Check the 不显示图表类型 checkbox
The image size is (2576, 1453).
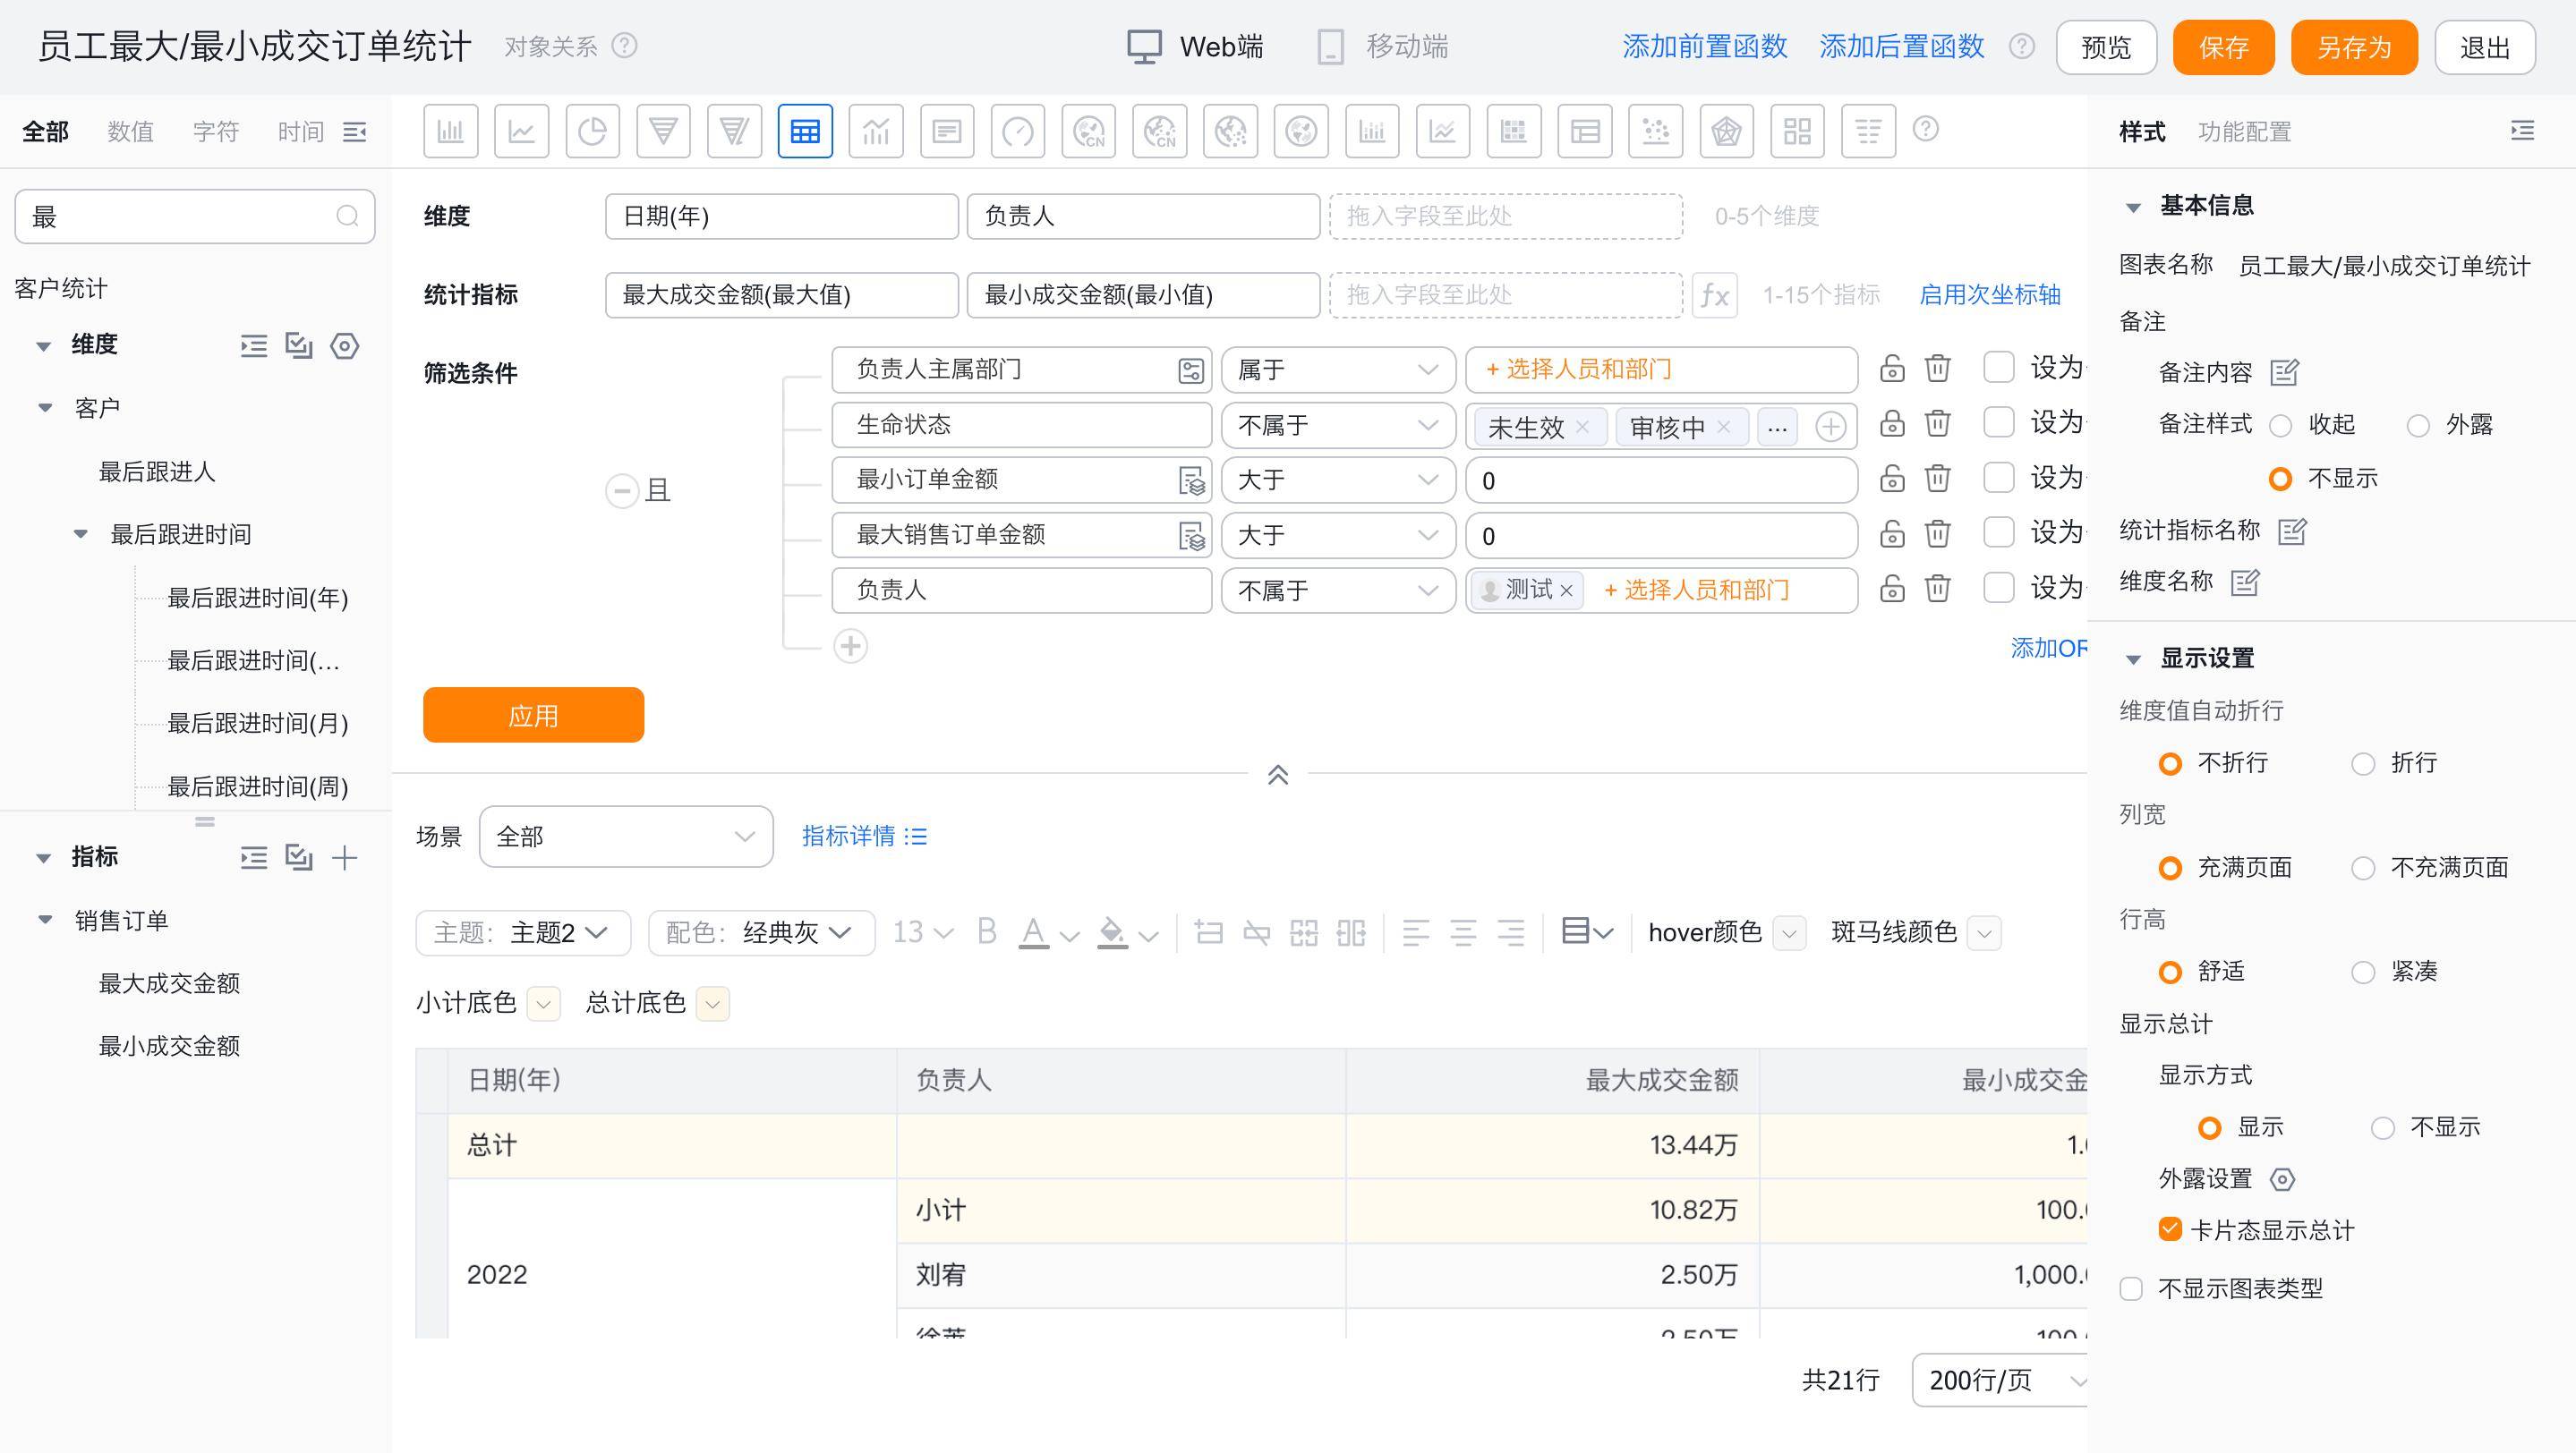tap(2131, 1289)
